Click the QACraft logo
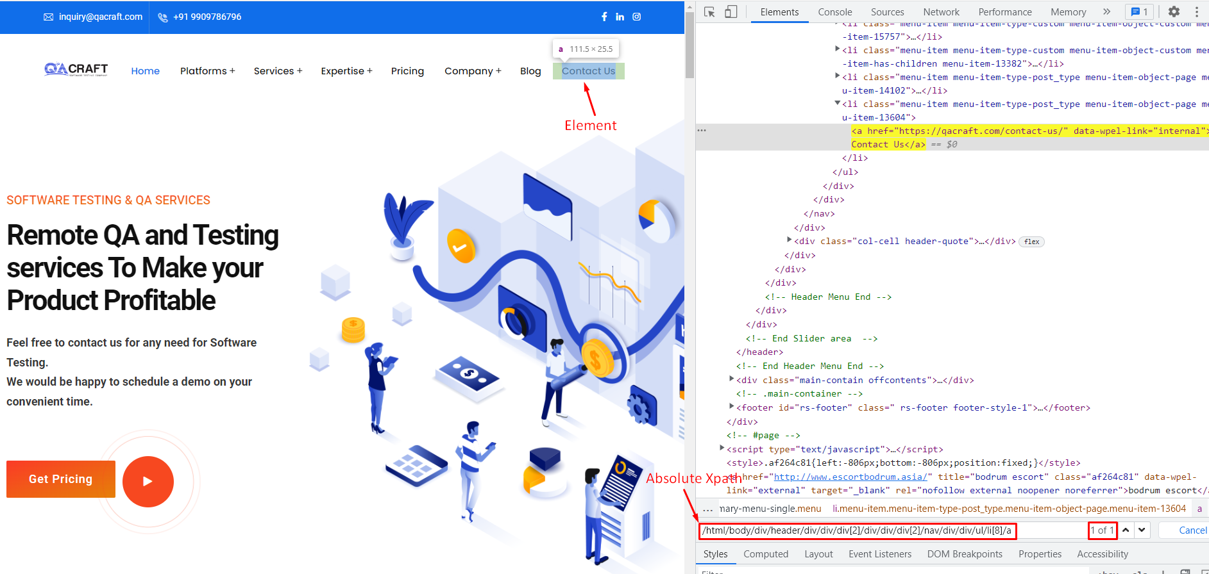Image resolution: width=1209 pixels, height=574 pixels. (76, 70)
